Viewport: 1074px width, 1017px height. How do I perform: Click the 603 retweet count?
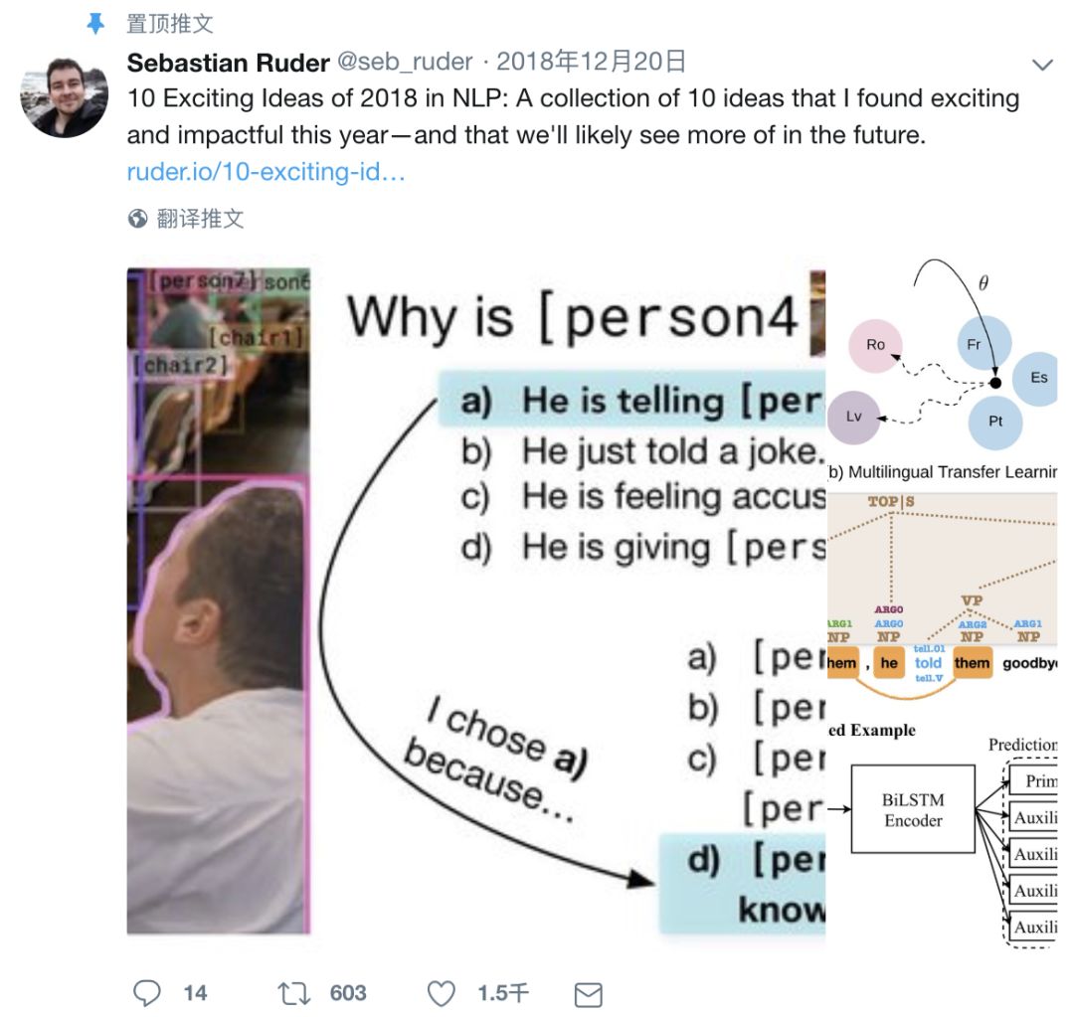(348, 993)
